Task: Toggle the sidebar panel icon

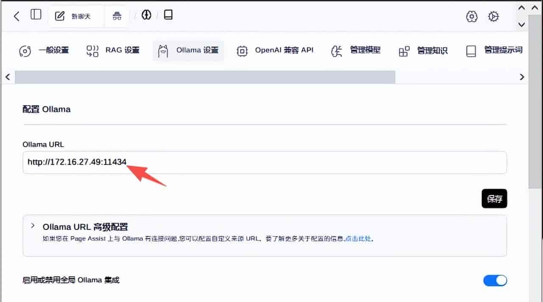Action: click(36, 14)
